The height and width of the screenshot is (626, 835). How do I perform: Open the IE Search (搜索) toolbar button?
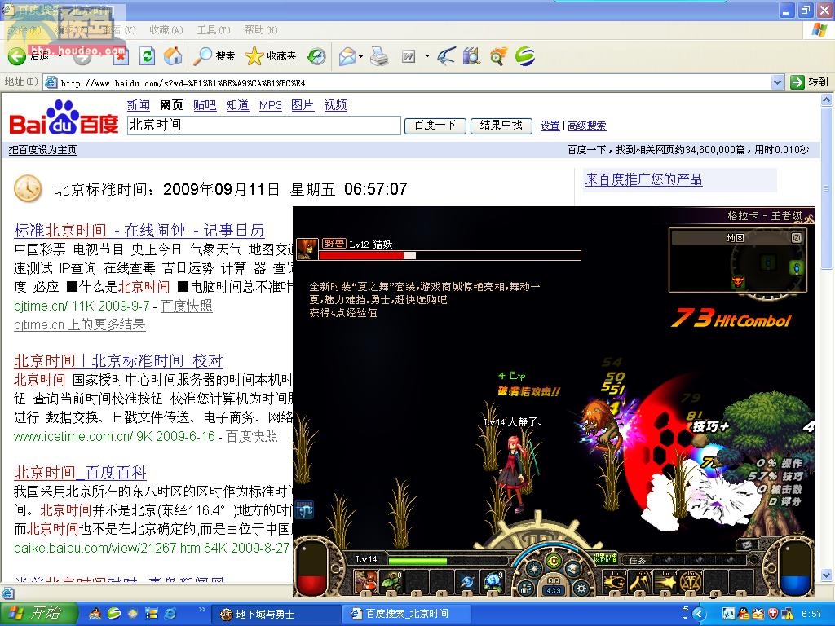pos(214,56)
